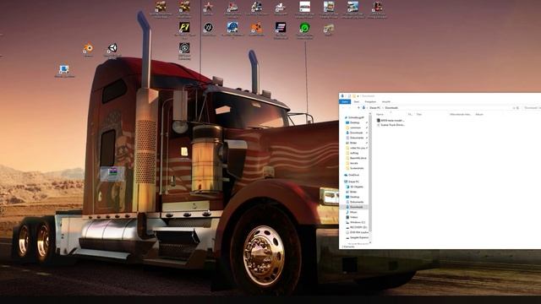
Task: Select the computer monitor desktop icon
Action: point(64,71)
